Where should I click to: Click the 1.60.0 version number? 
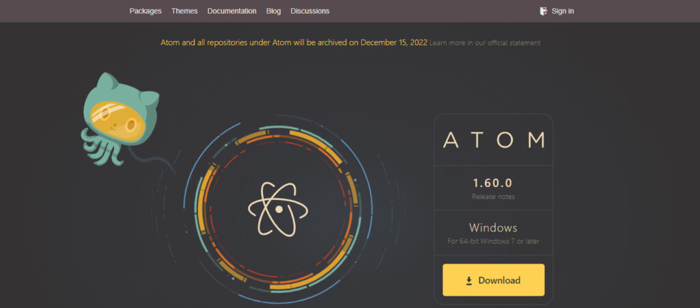tap(493, 182)
